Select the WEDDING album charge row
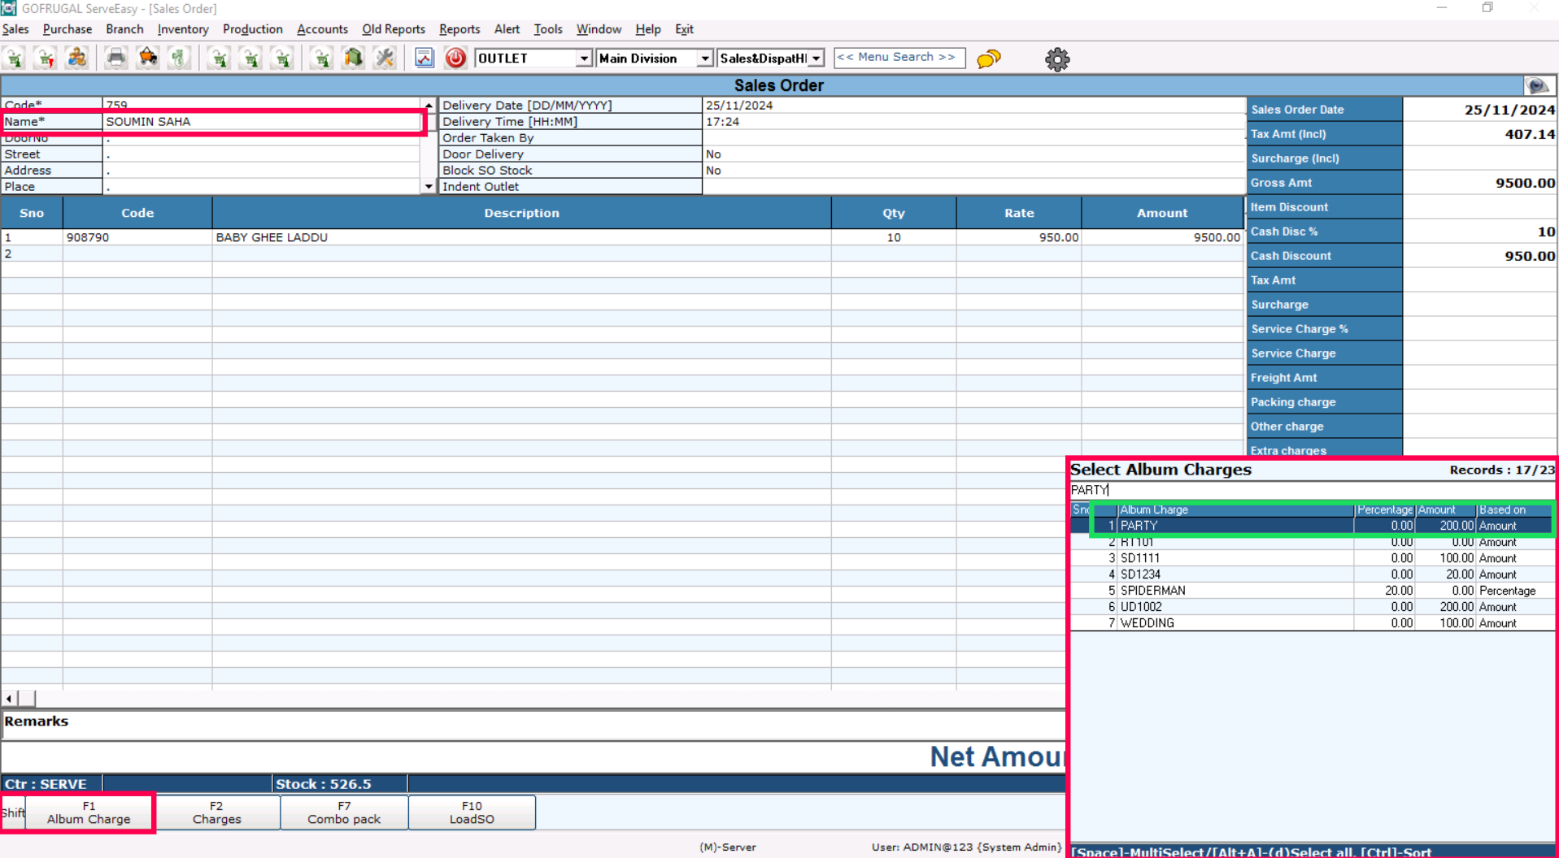Viewport: 1559px width, 858px height. [x=1147, y=623]
